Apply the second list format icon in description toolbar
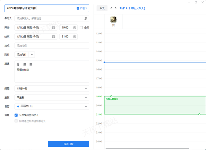The height and width of the screenshot is (150, 206). 30,64
